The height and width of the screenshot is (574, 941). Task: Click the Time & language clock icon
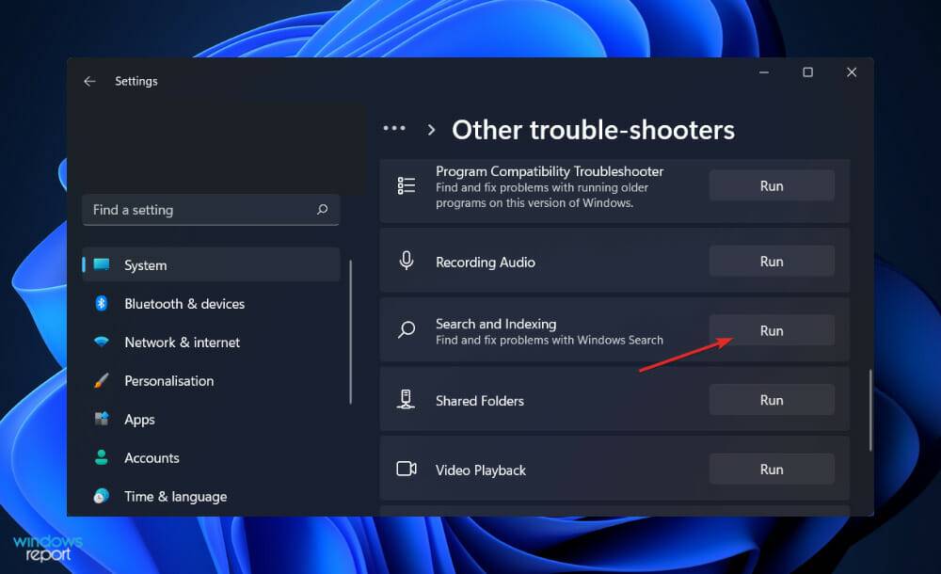[104, 496]
